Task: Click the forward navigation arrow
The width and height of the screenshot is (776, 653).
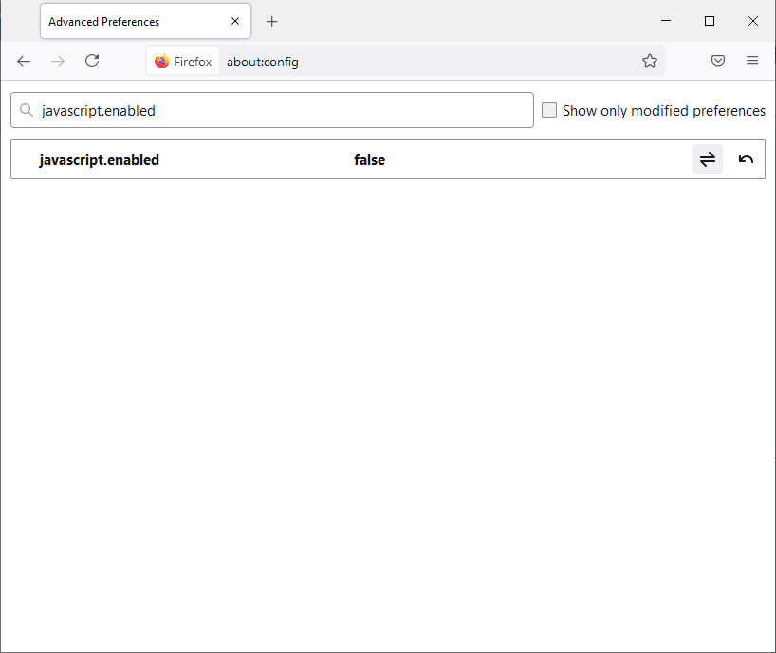Action: 58,61
